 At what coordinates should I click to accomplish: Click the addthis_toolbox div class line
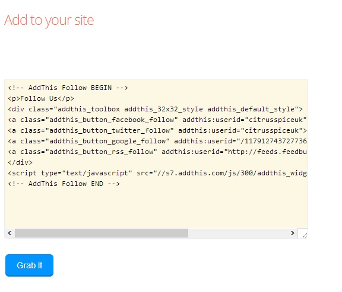coord(156,109)
